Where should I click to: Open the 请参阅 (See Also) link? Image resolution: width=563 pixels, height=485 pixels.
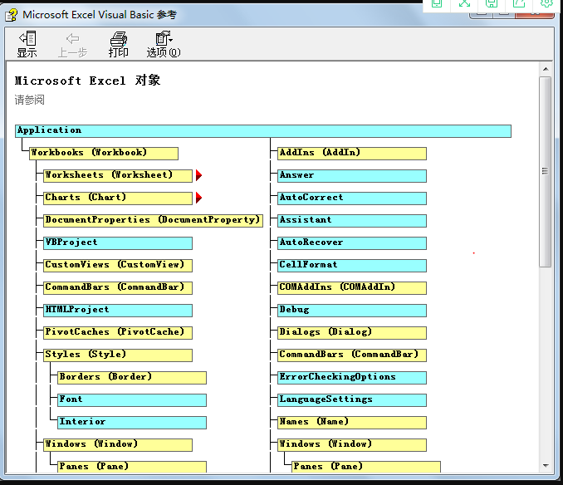pyautogui.click(x=29, y=100)
